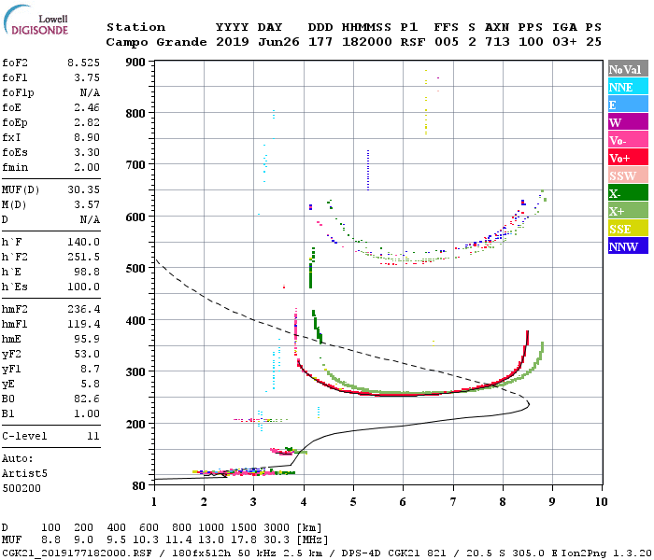
Task: Click the foEs value 3.30
Action: (87, 152)
